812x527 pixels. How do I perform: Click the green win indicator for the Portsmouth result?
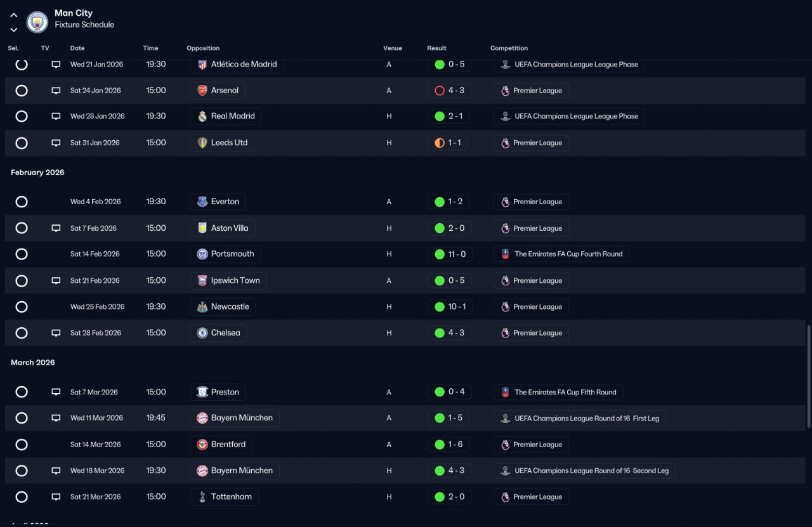coord(439,254)
